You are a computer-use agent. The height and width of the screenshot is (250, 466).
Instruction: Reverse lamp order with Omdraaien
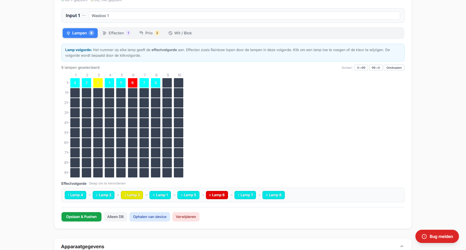point(394,68)
